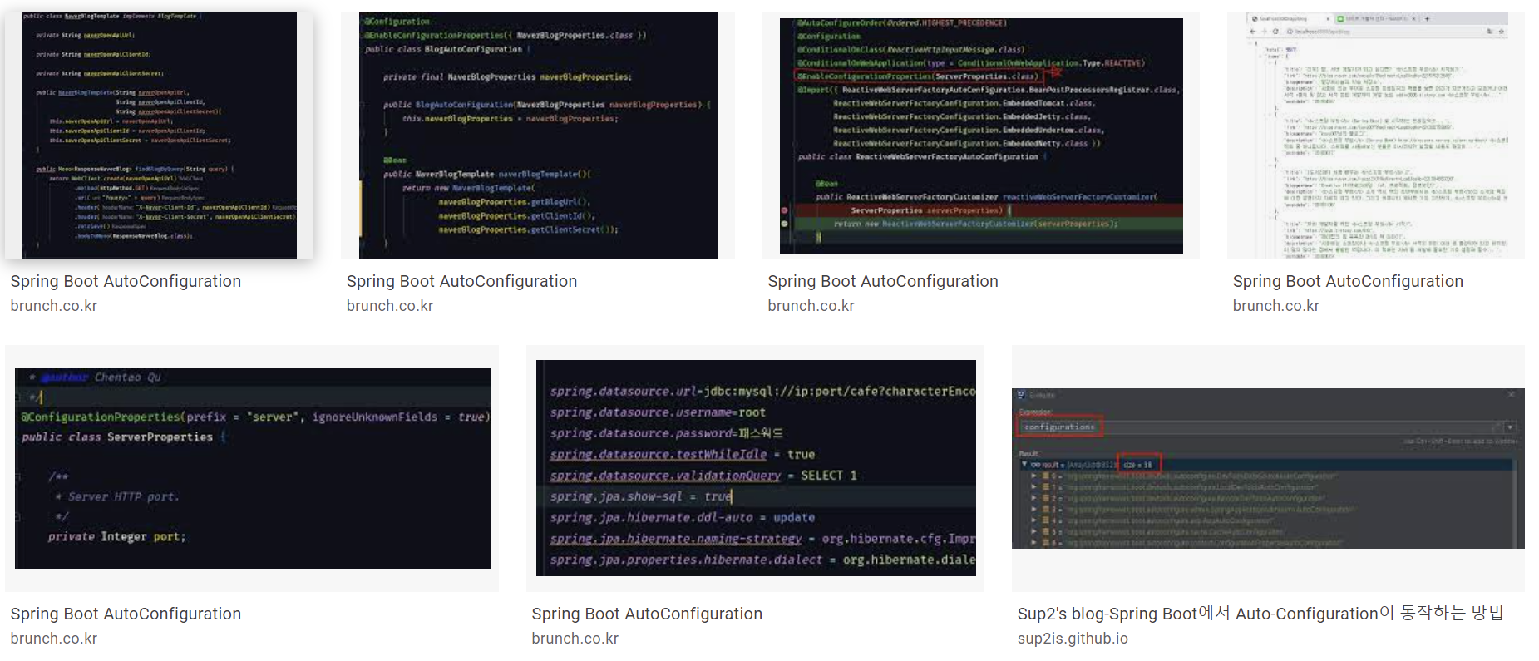1539x661 pixels.
Task: Click title below the JSON response screenshot
Action: coord(1348,281)
